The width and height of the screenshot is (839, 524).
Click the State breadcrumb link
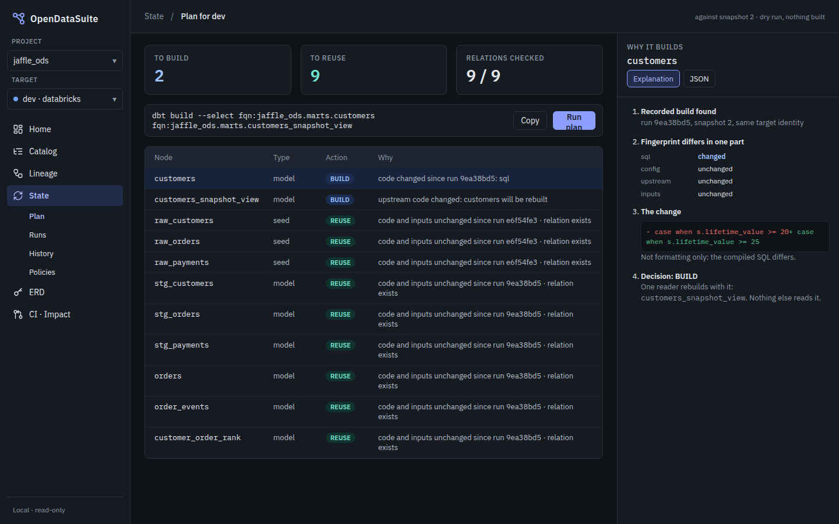pyautogui.click(x=154, y=16)
